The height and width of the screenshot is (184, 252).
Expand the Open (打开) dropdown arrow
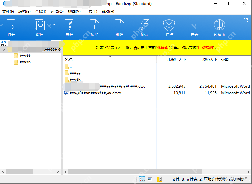tap(25, 25)
